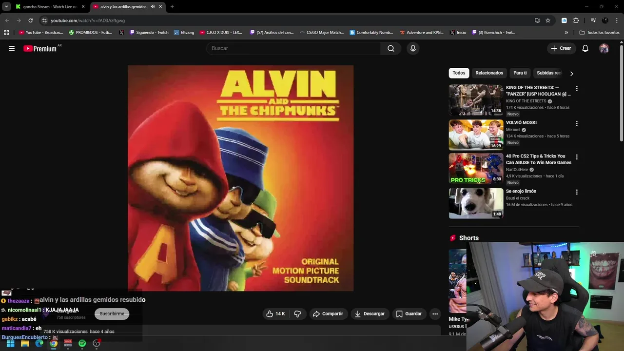This screenshot has width=624, height=351.
Task: Mute the audio indicator on alvin tab
Action: 153,7
